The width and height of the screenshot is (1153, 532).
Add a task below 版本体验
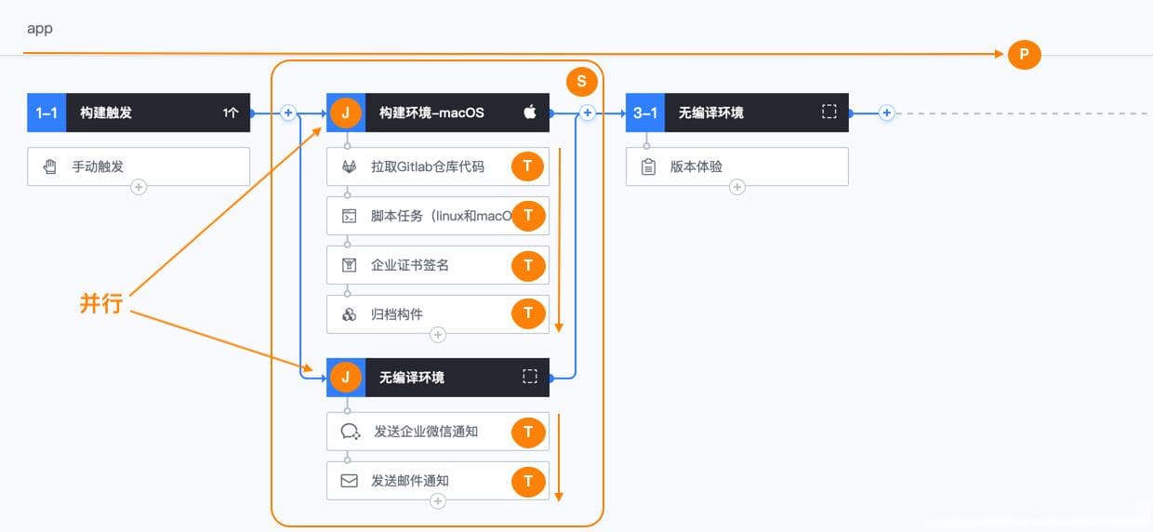click(x=737, y=187)
